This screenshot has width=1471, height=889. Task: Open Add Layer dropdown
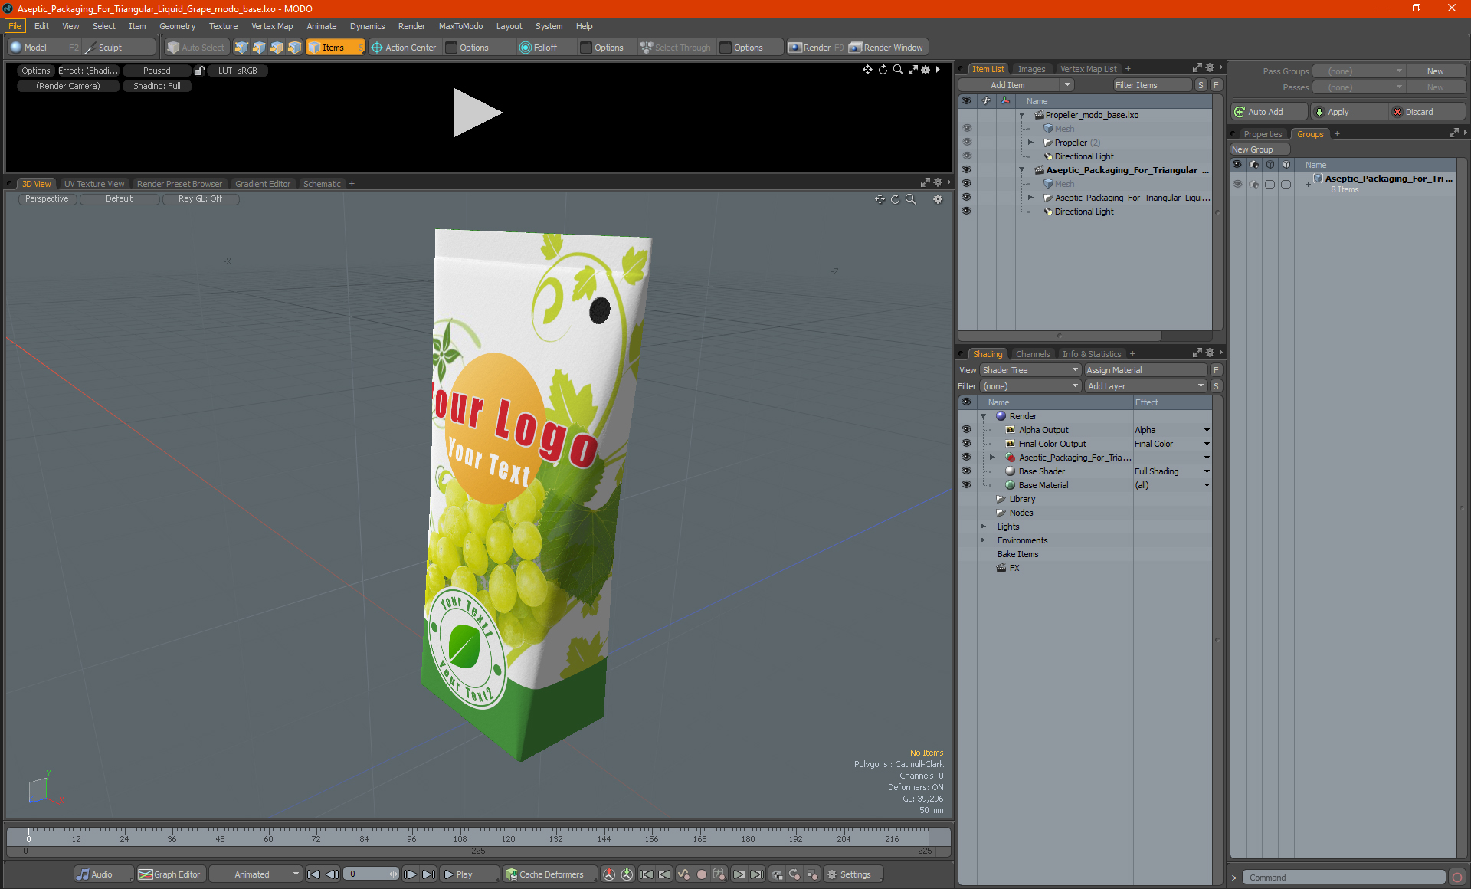[x=1146, y=386]
